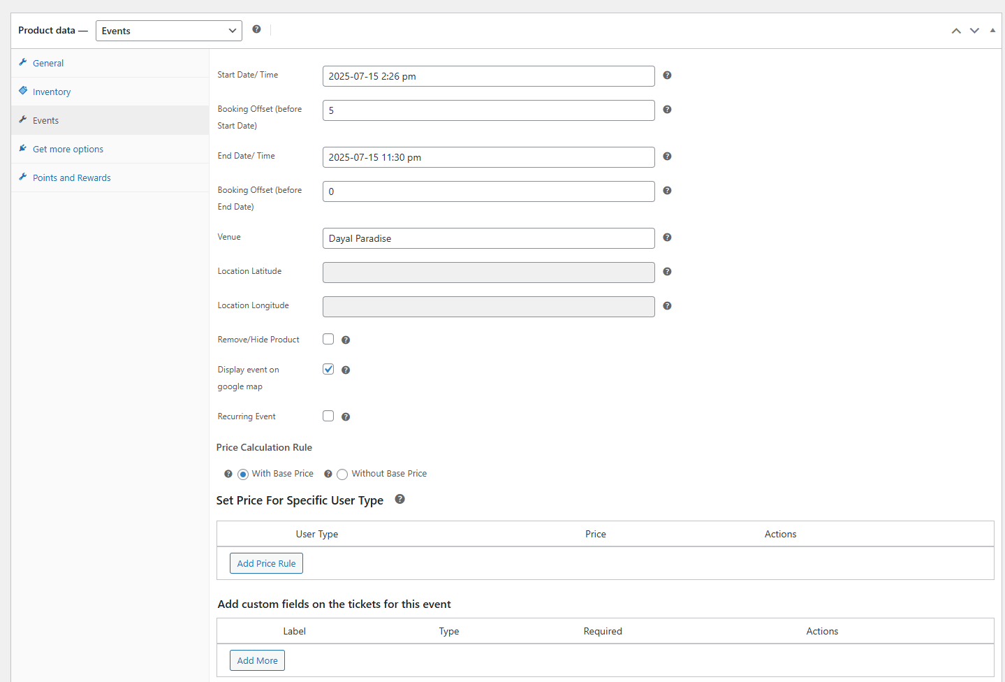Show help tip for Start Date/Time

pyautogui.click(x=667, y=75)
